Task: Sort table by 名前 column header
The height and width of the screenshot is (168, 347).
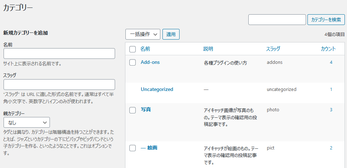Action: pyautogui.click(x=145, y=49)
